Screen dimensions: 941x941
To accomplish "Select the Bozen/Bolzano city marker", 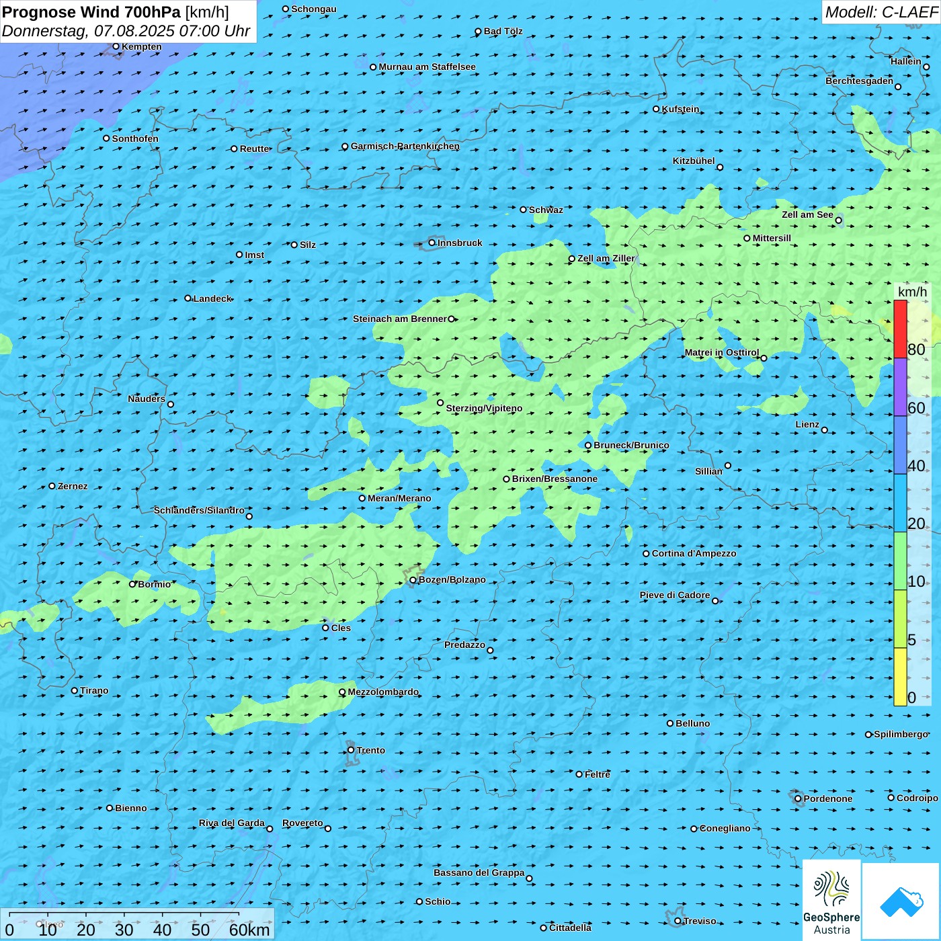I will pyautogui.click(x=413, y=580).
